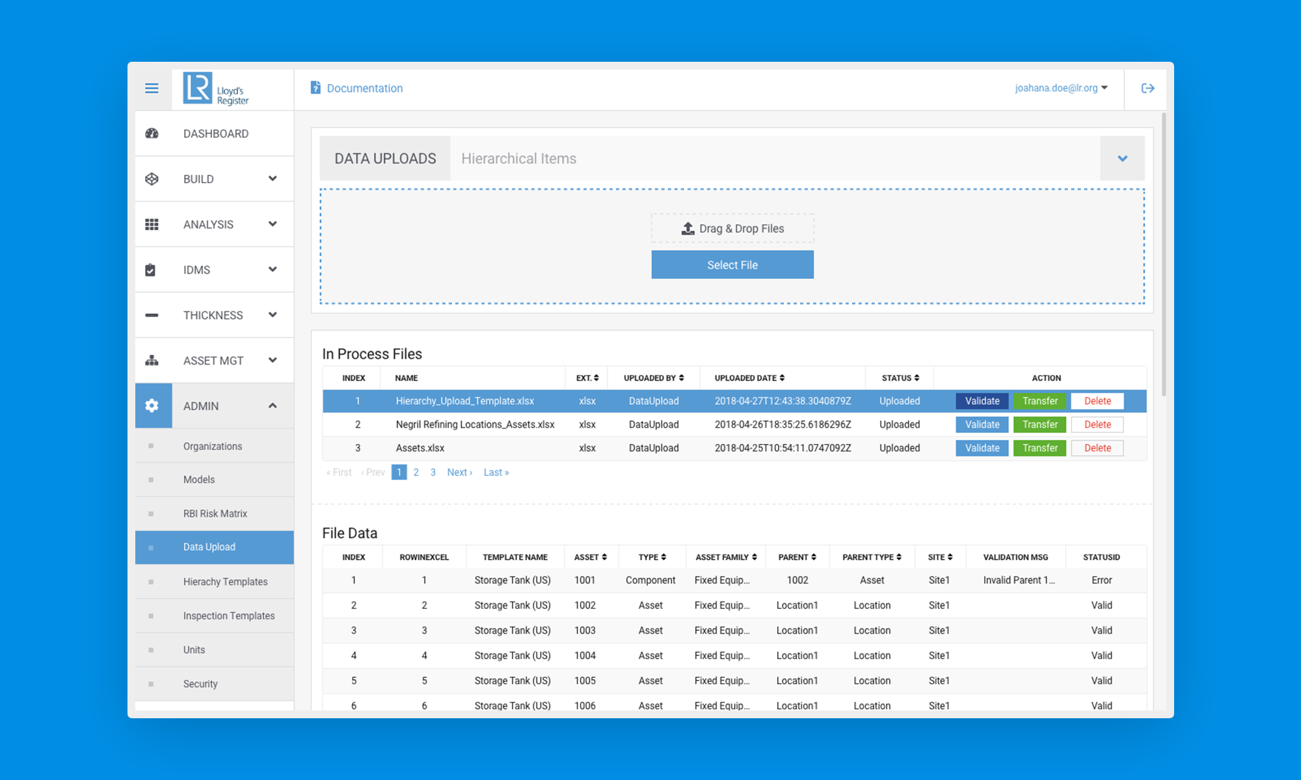Open Hierachy Templates page
The image size is (1301, 780).
coord(215,582)
